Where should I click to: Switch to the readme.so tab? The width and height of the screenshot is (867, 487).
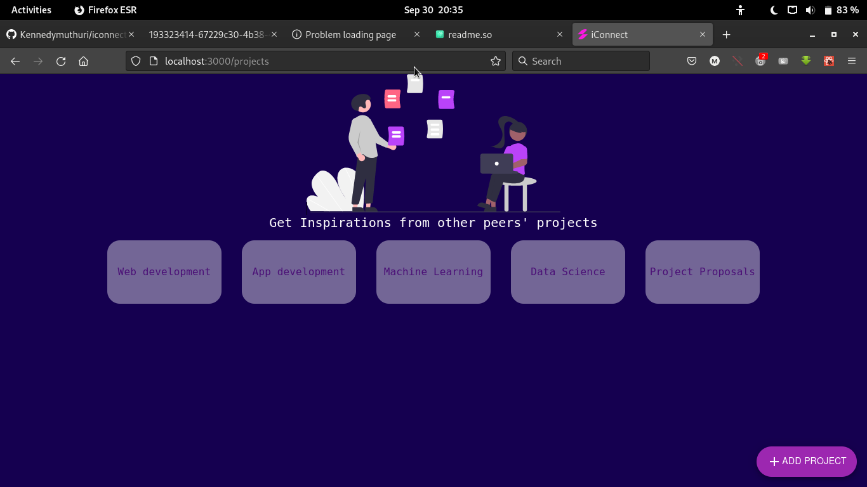click(498, 34)
